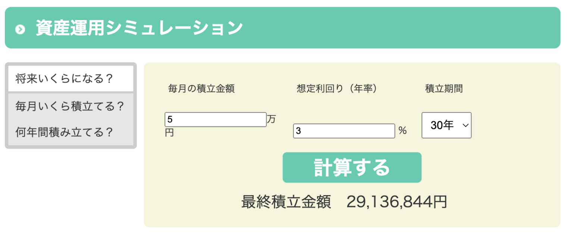The height and width of the screenshot is (245, 573).
Task: Click the 想定利回り（年率）label
Action: [x=336, y=88]
